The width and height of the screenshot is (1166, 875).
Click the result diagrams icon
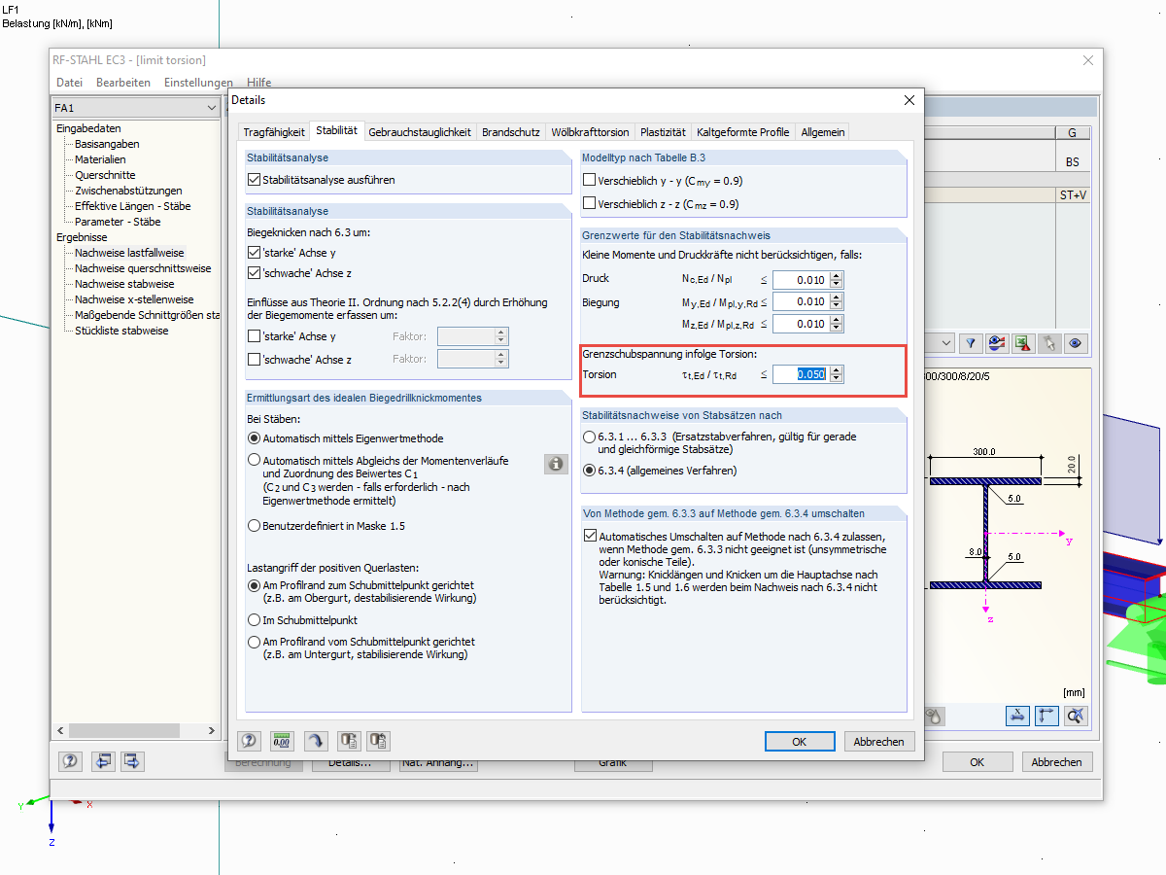click(996, 343)
